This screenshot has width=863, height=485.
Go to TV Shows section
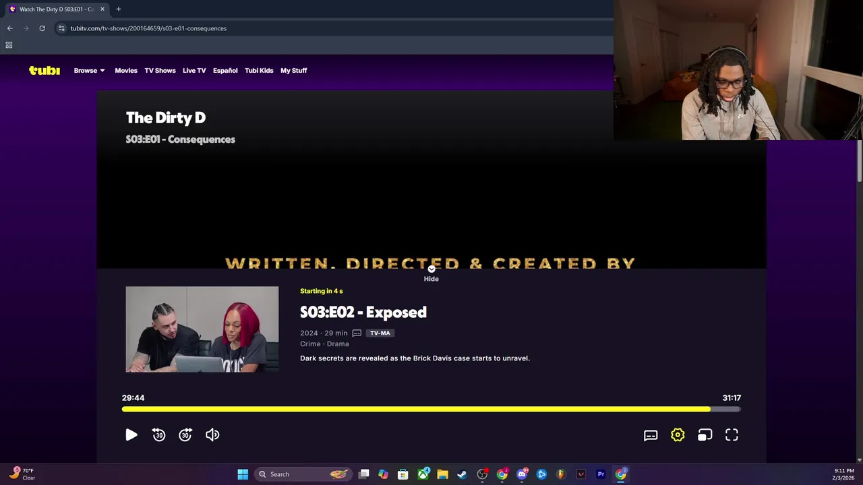tap(160, 70)
